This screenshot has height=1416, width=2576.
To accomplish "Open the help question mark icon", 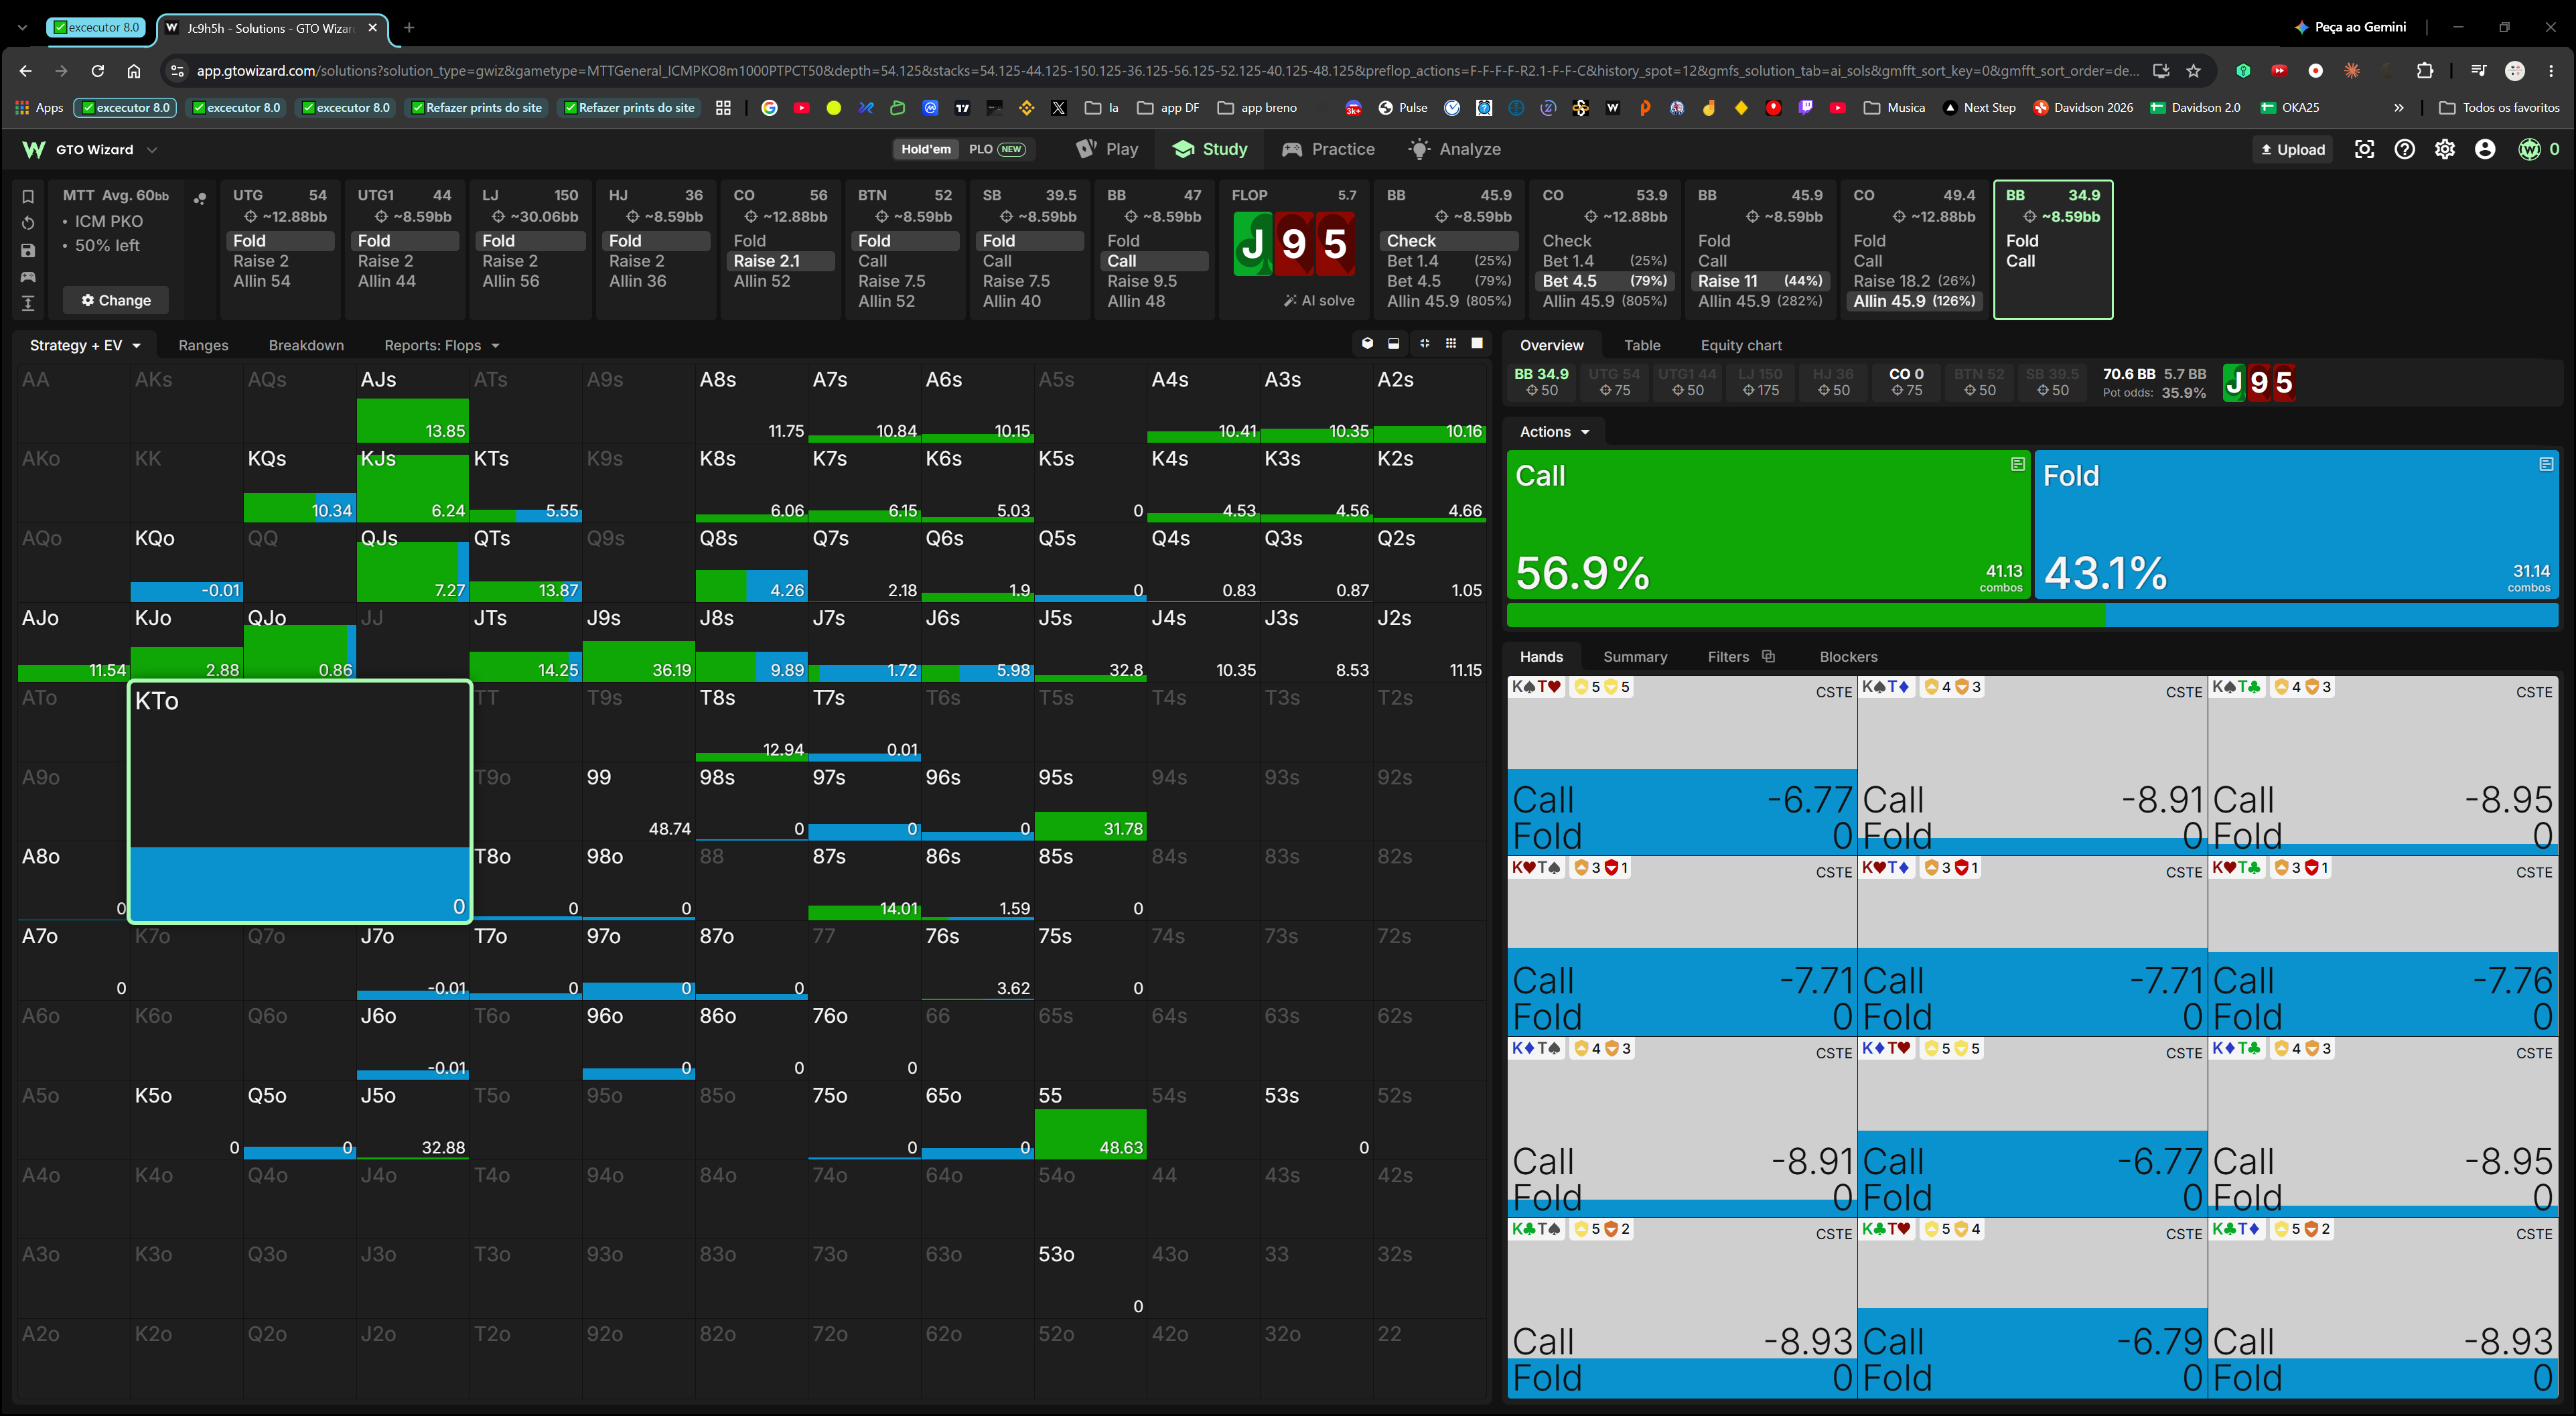I will click(2404, 149).
